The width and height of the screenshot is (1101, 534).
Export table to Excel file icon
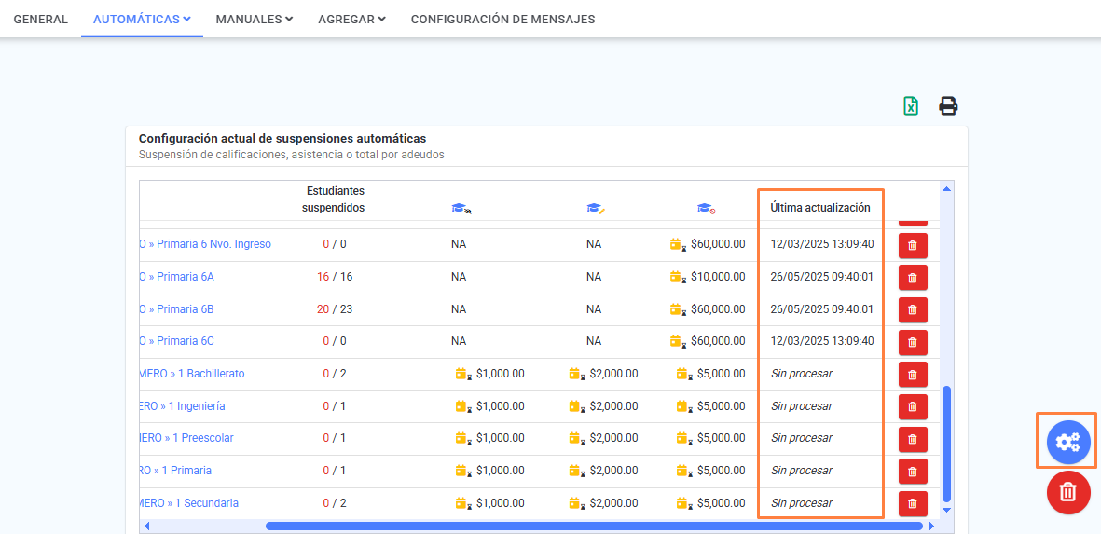[x=911, y=106]
